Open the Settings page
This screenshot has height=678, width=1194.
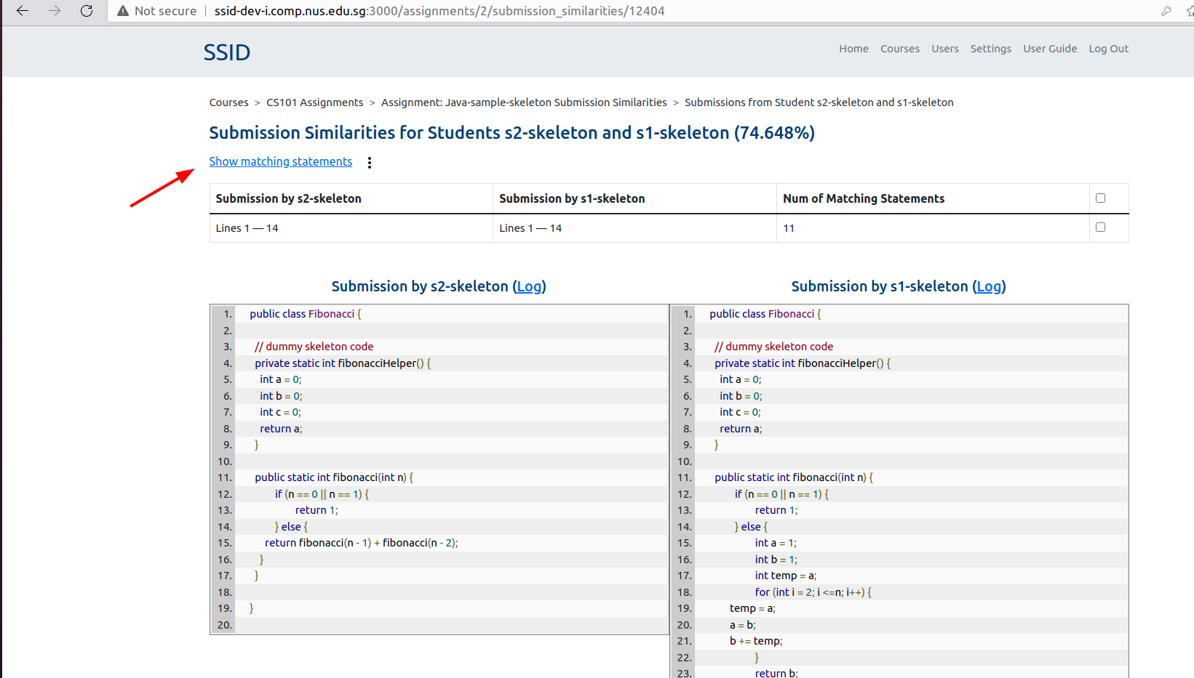click(x=990, y=49)
